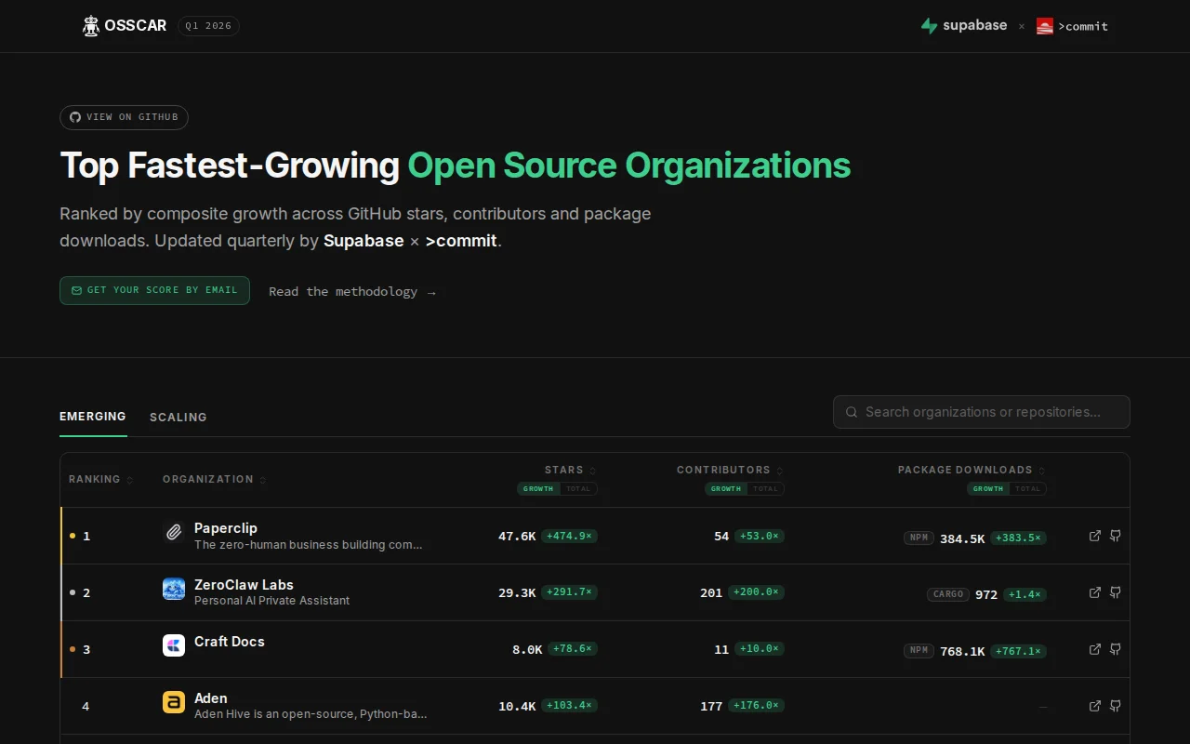Click ZeroClaw Labs' +291.7× stars growth badge
Viewport: 1190px width, 744px height.
pos(569,591)
